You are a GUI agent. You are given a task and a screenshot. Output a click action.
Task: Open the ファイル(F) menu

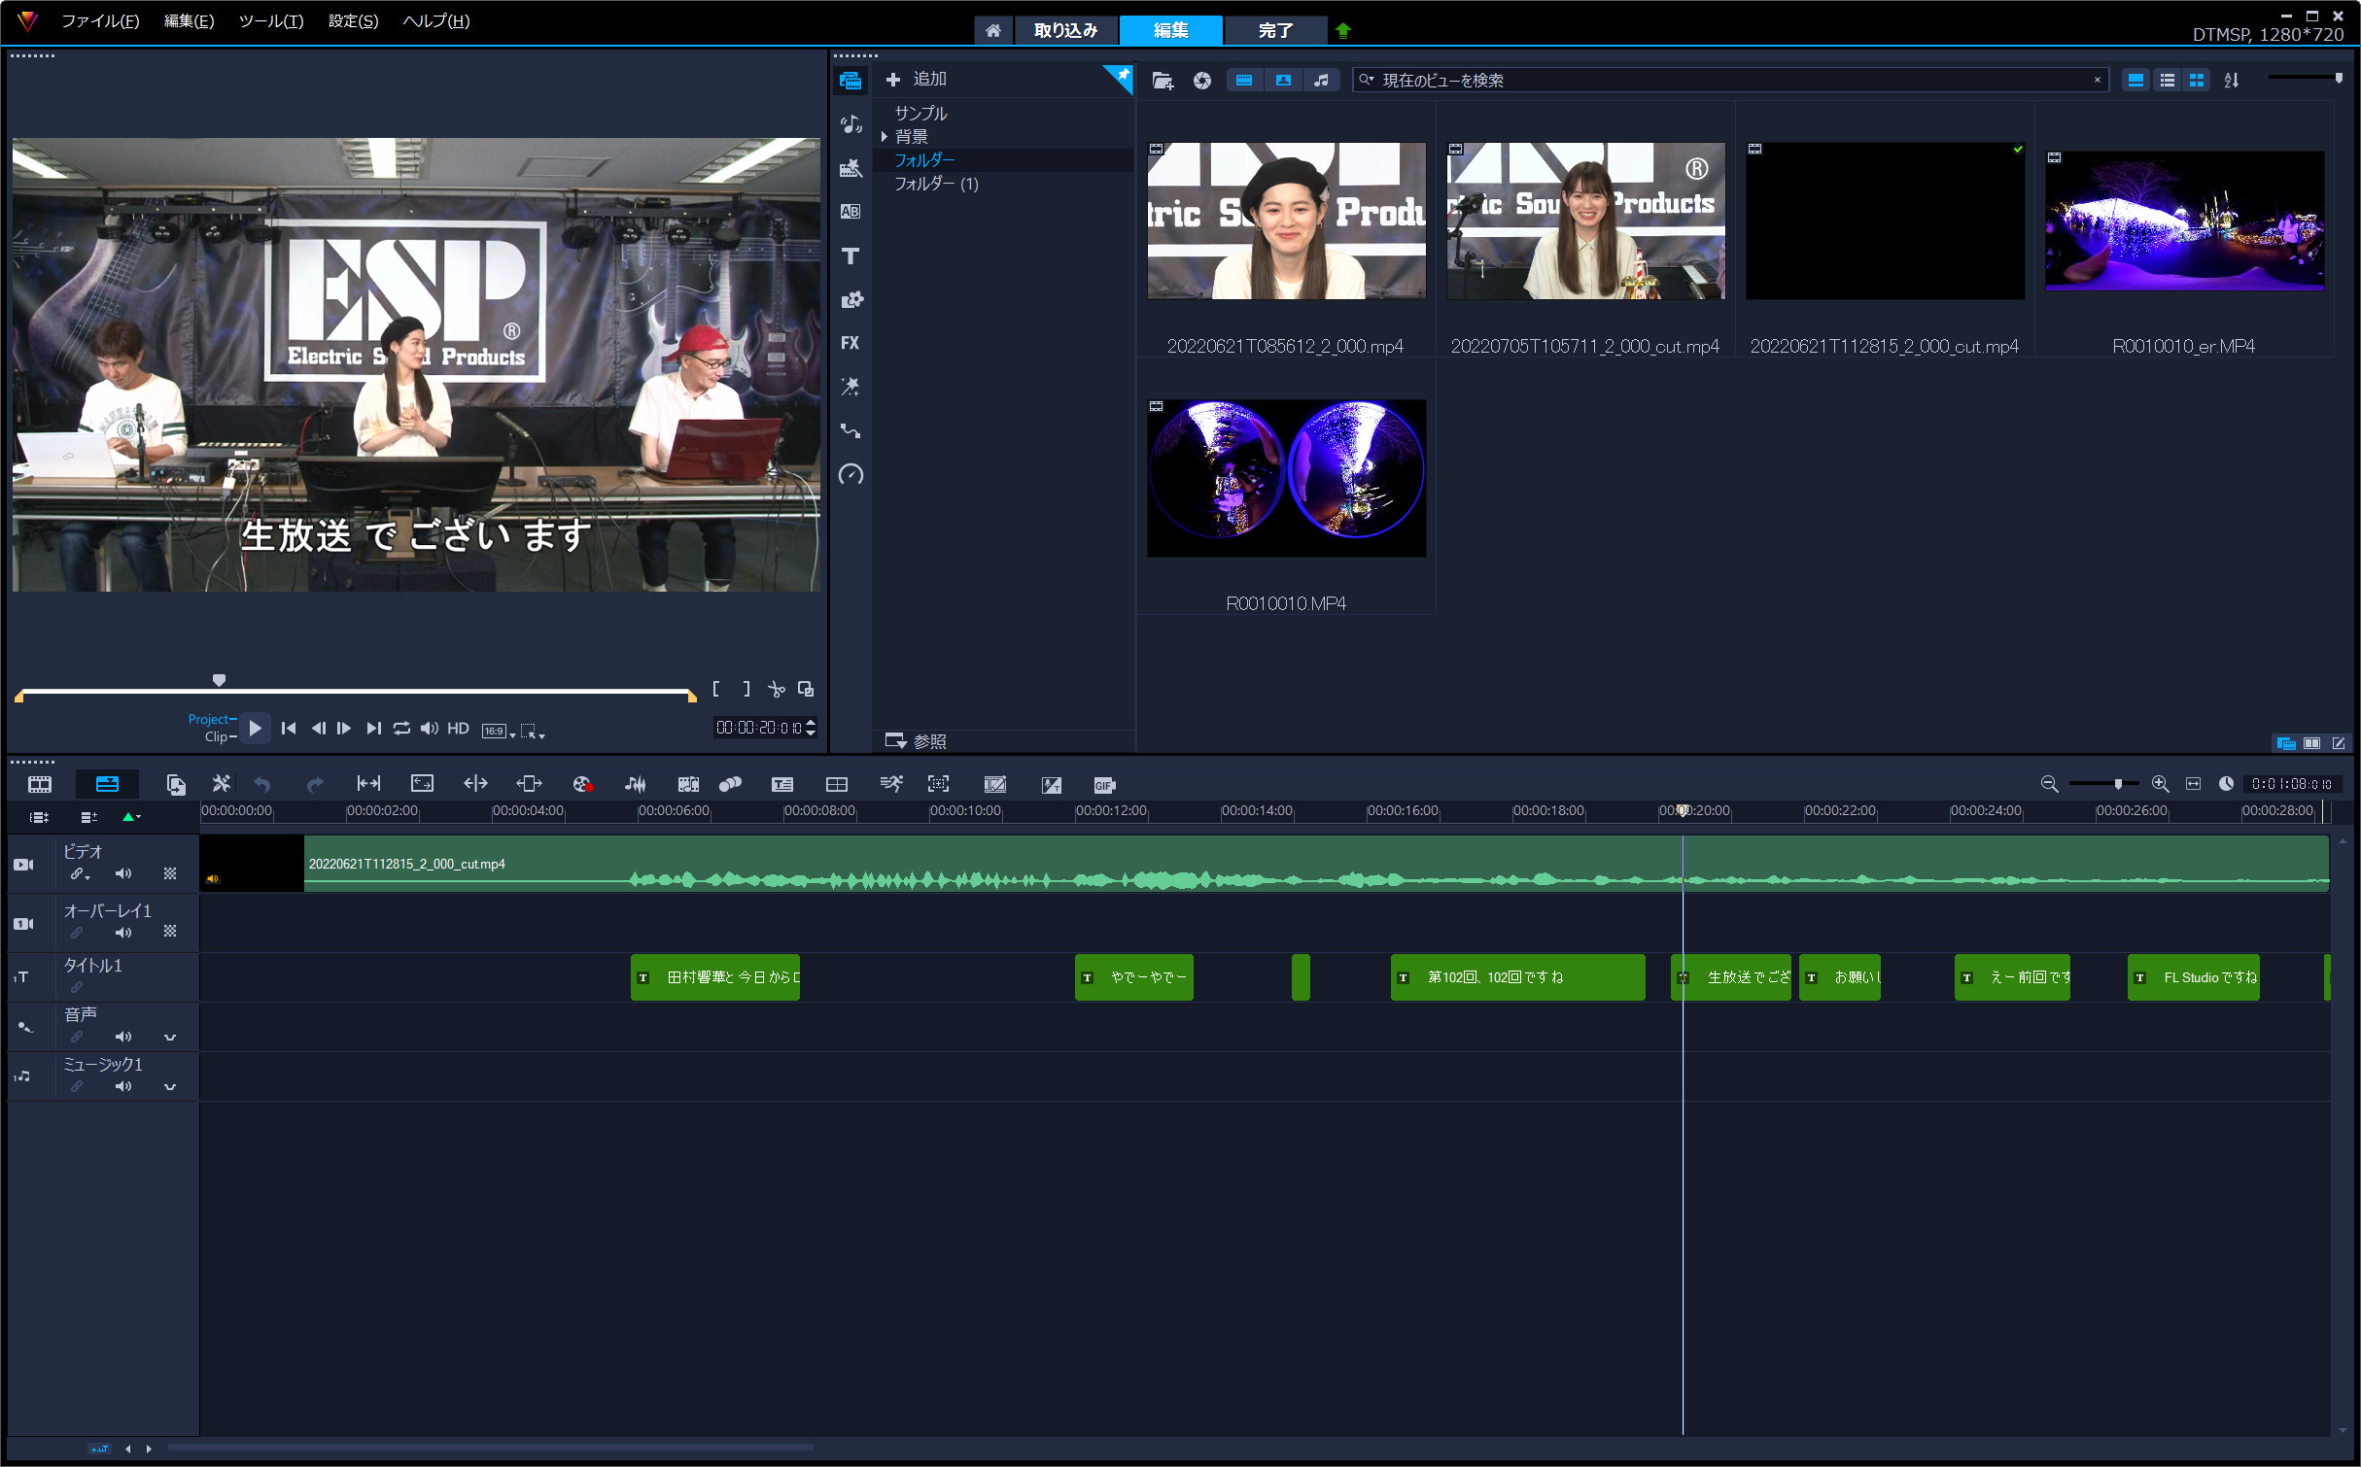coord(100,20)
